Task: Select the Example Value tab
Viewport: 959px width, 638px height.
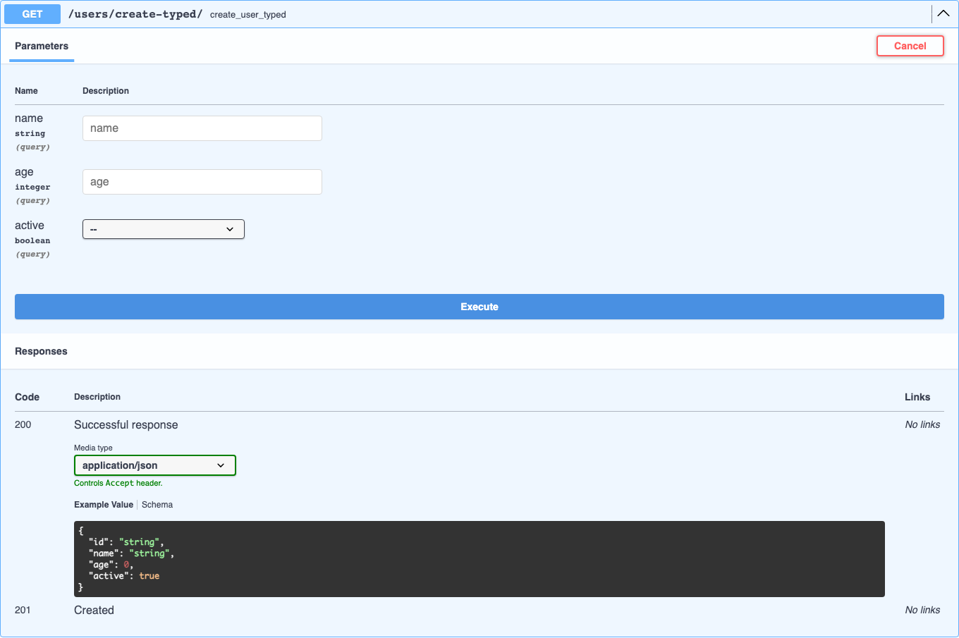Action: pos(104,505)
